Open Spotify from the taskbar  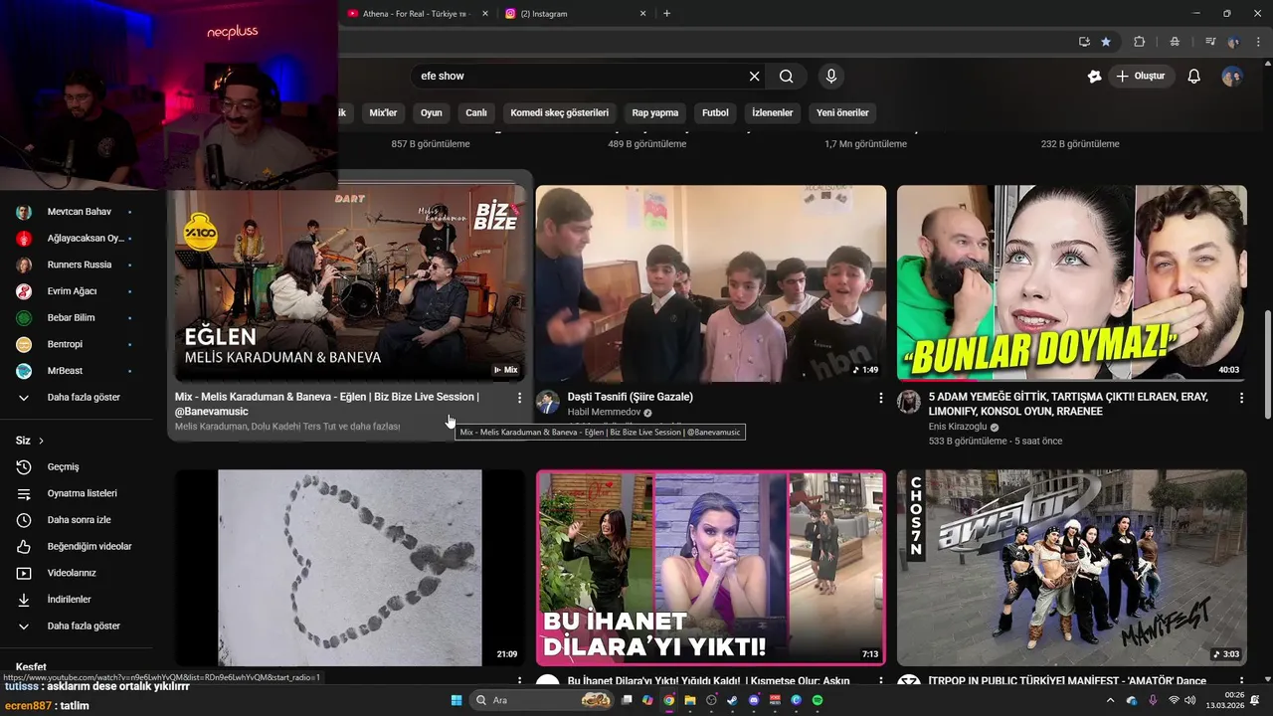point(818,700)
